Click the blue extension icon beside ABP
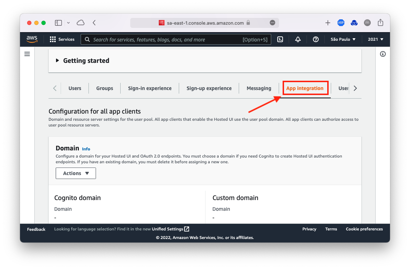Screen dimensions: 410x269 coord(354,23)
